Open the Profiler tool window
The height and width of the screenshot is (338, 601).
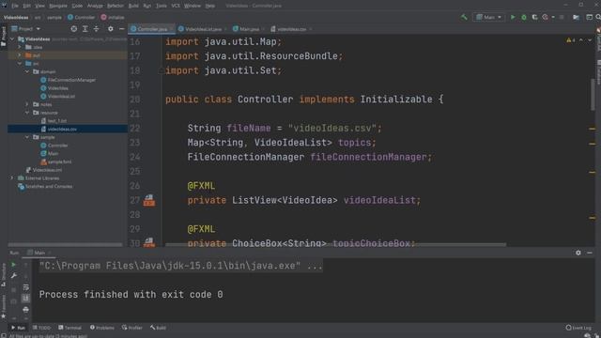[x=132, y=328]
